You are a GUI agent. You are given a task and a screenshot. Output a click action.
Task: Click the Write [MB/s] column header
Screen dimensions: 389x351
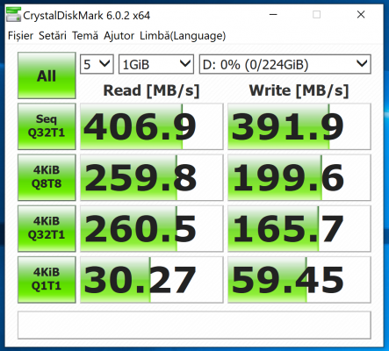point(299,90)
